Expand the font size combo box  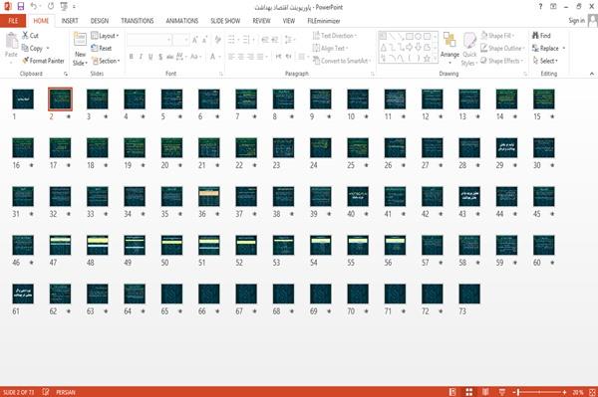[x=186, y=40]
